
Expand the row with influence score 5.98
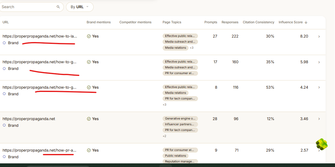point(319,62)
